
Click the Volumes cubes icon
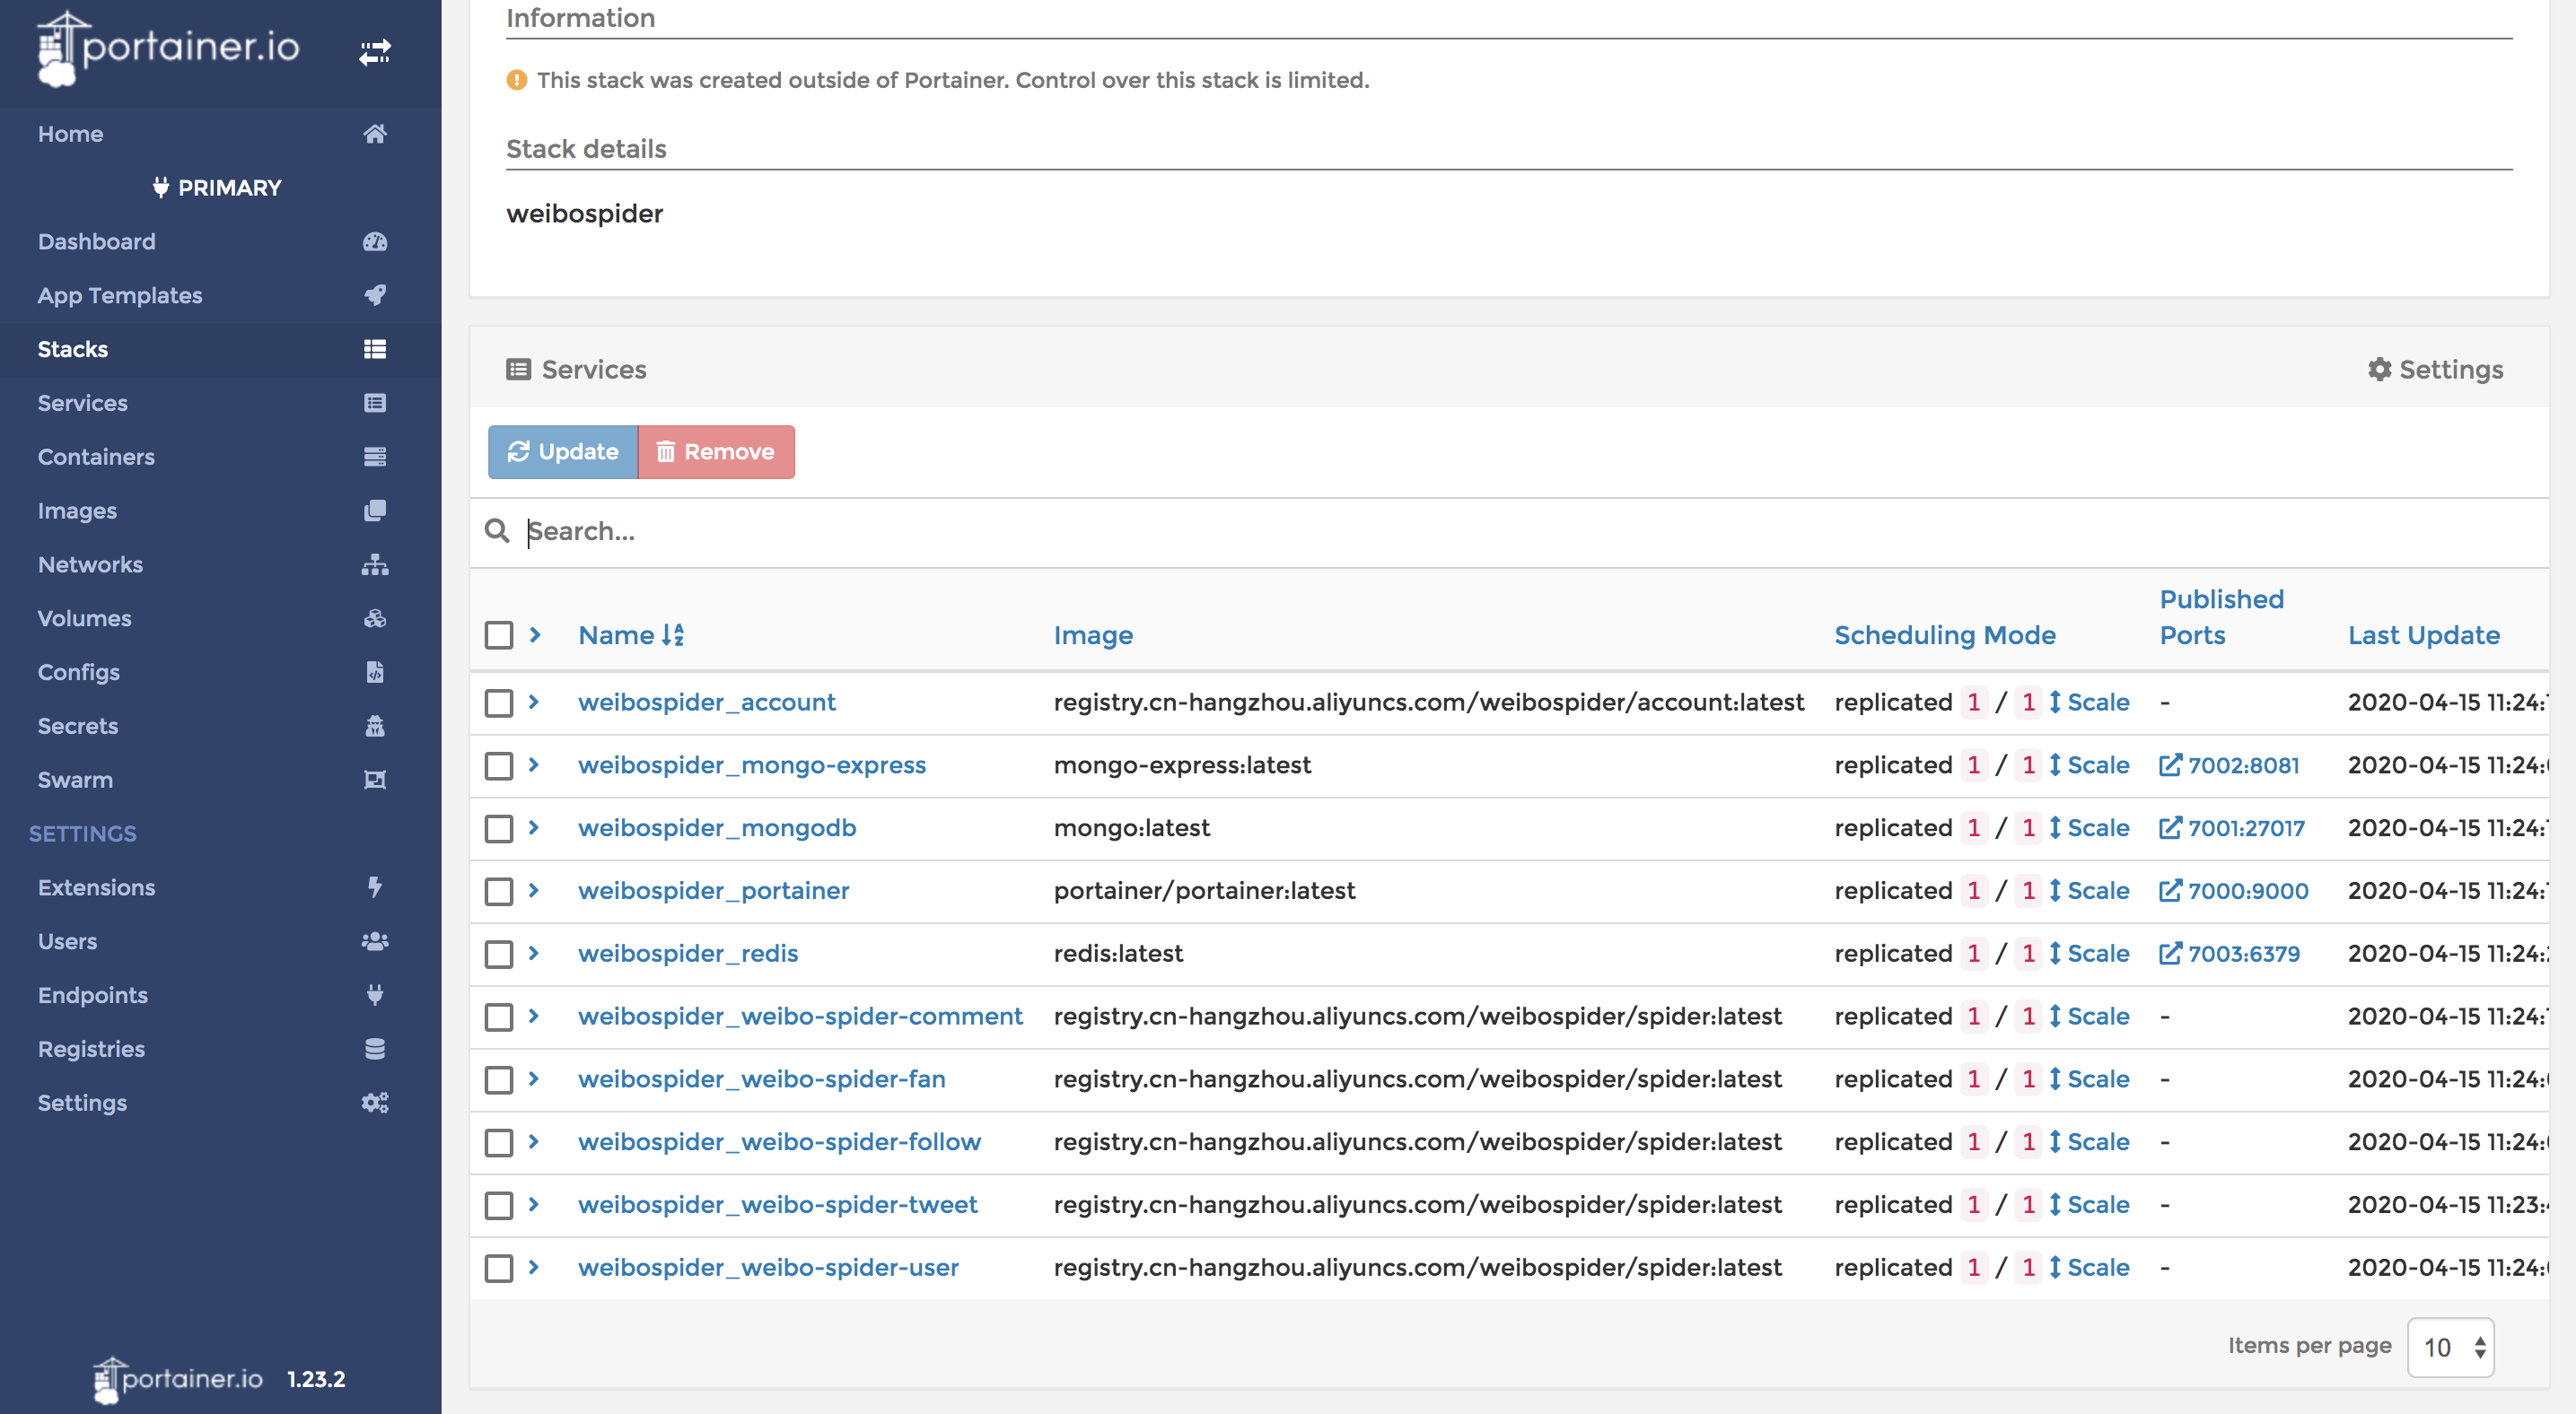click(x=375, y=618)
